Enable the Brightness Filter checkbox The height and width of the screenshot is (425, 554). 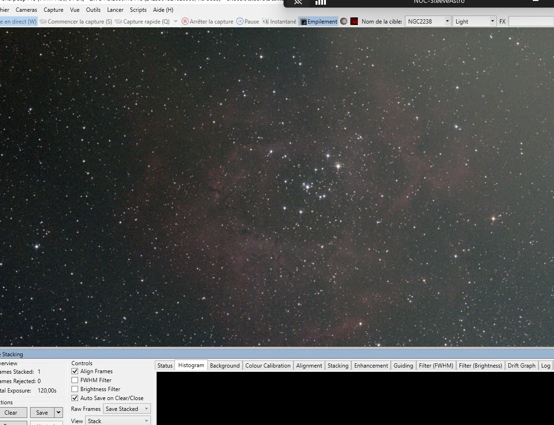coord(75,389)
